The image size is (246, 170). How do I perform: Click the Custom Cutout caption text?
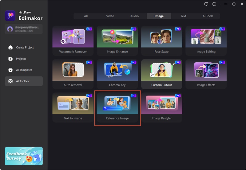(x=162, y=85)
